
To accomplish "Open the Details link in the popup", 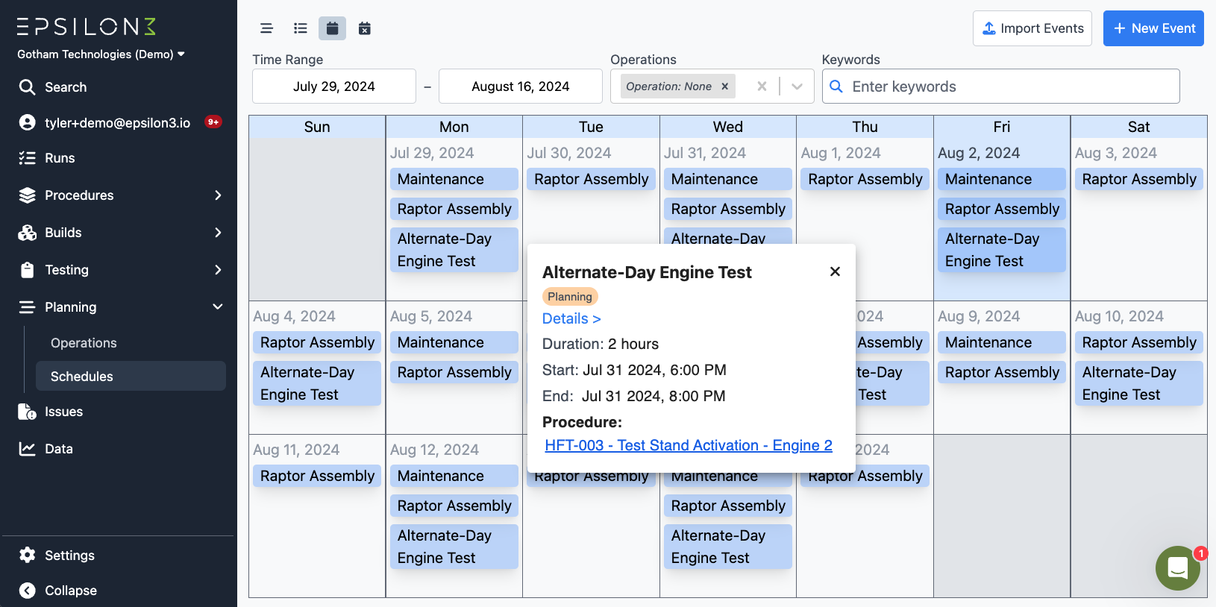I will [x=571, y=318].
